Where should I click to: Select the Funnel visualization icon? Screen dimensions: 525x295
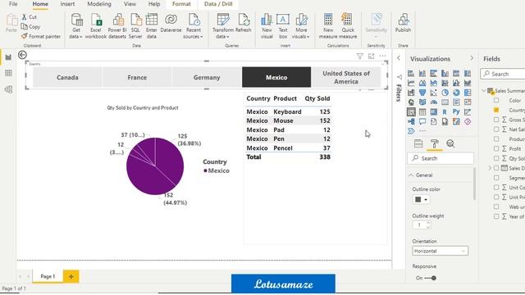[422, 93]
